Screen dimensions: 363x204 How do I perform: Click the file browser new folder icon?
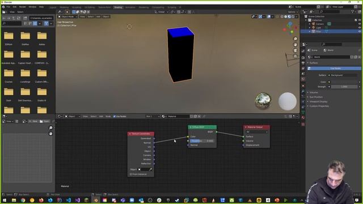[25, 18]
